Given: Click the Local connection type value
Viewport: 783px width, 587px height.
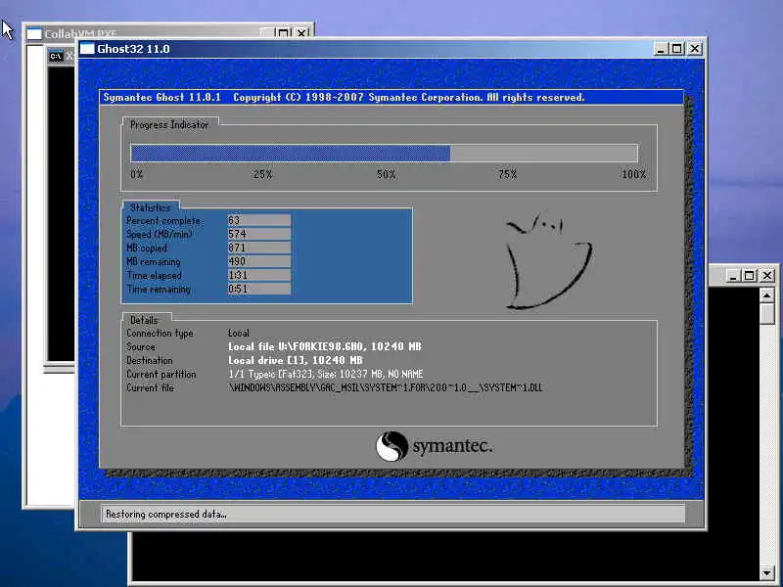Looking at the screenshot, I should (239, 333).
